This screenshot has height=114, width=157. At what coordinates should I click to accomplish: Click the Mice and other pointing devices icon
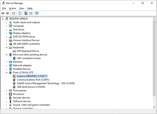tap(10, 55)
